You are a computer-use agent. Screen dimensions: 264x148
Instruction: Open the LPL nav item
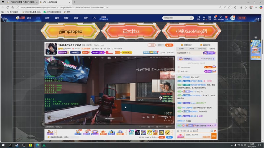point(94,18)
